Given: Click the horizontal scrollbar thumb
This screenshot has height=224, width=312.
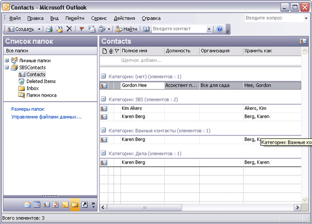Looking at the screenshot, I should click(145, 208).
